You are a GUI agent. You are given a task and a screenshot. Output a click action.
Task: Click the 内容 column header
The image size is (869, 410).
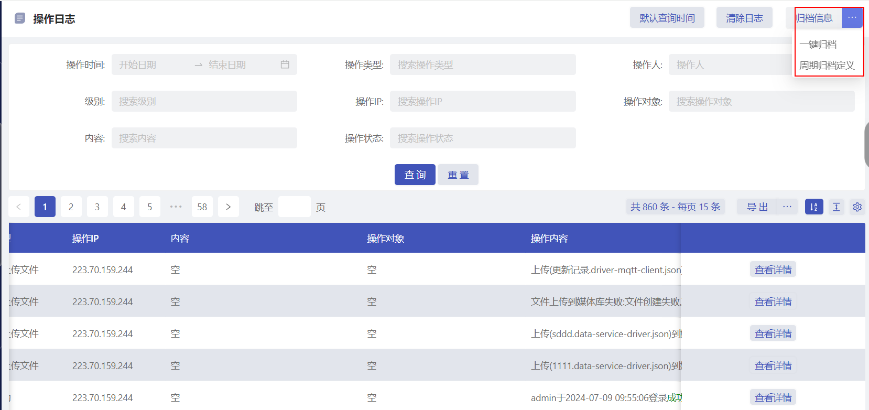[180, 238]
